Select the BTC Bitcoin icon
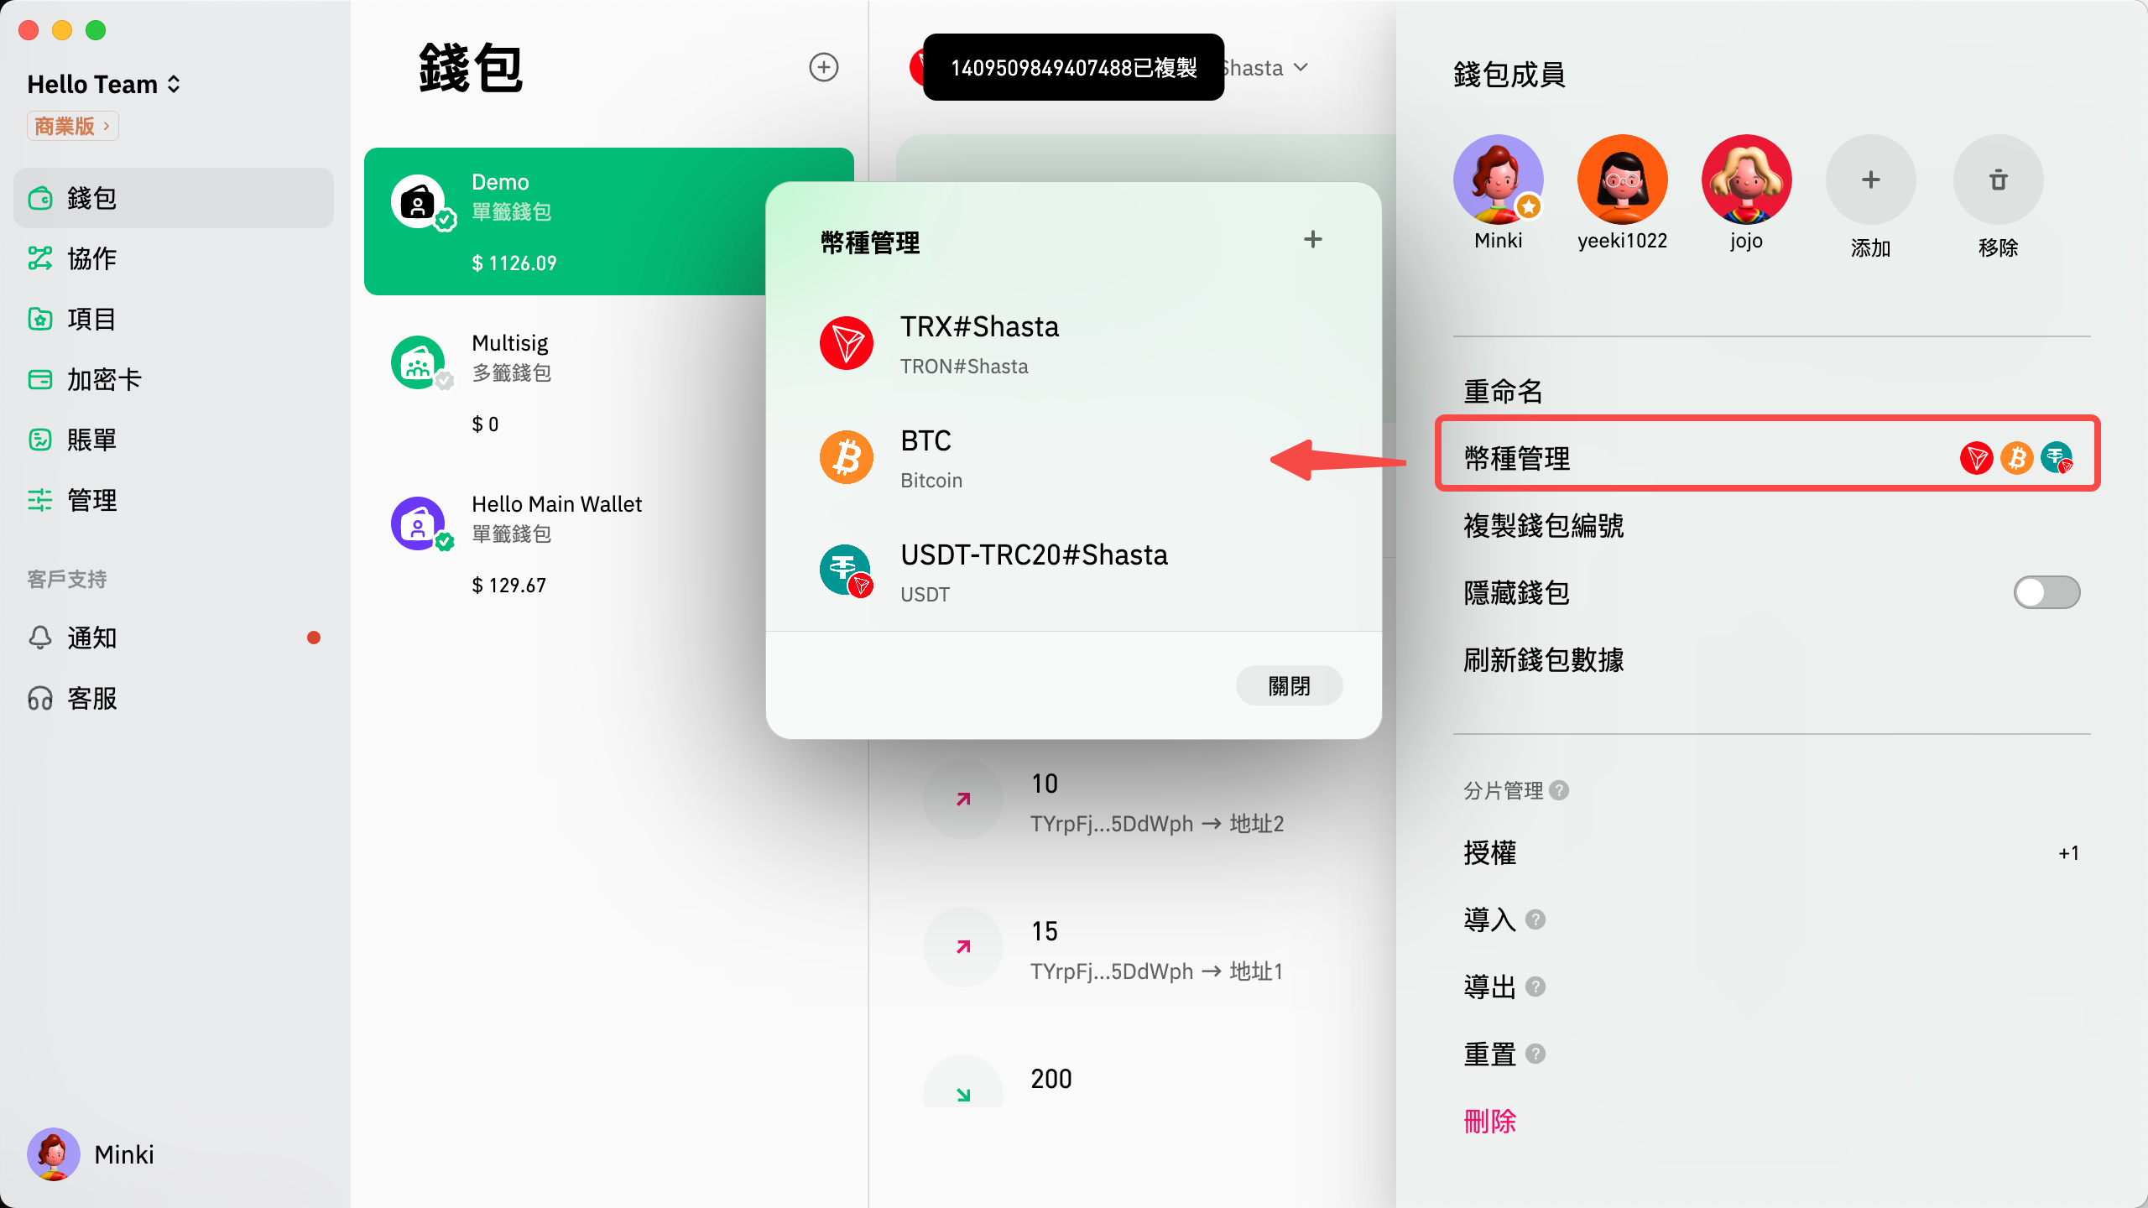The width and height of the screenshot is (2148, 1208). point(847,458)
